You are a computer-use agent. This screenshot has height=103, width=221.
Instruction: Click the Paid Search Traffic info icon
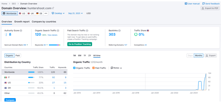coord(87,30)
